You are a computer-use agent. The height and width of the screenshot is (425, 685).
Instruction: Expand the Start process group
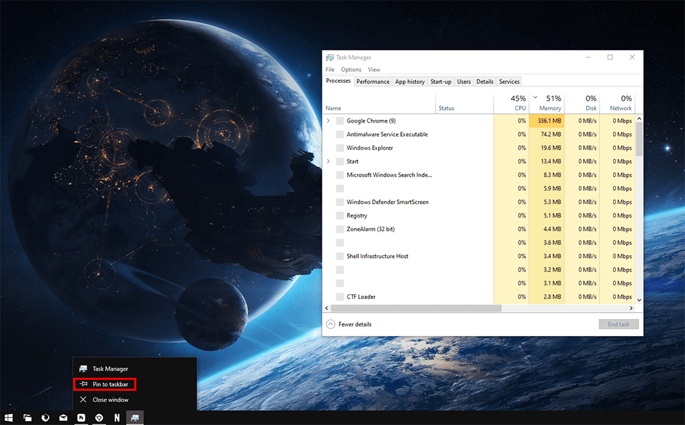329,162
